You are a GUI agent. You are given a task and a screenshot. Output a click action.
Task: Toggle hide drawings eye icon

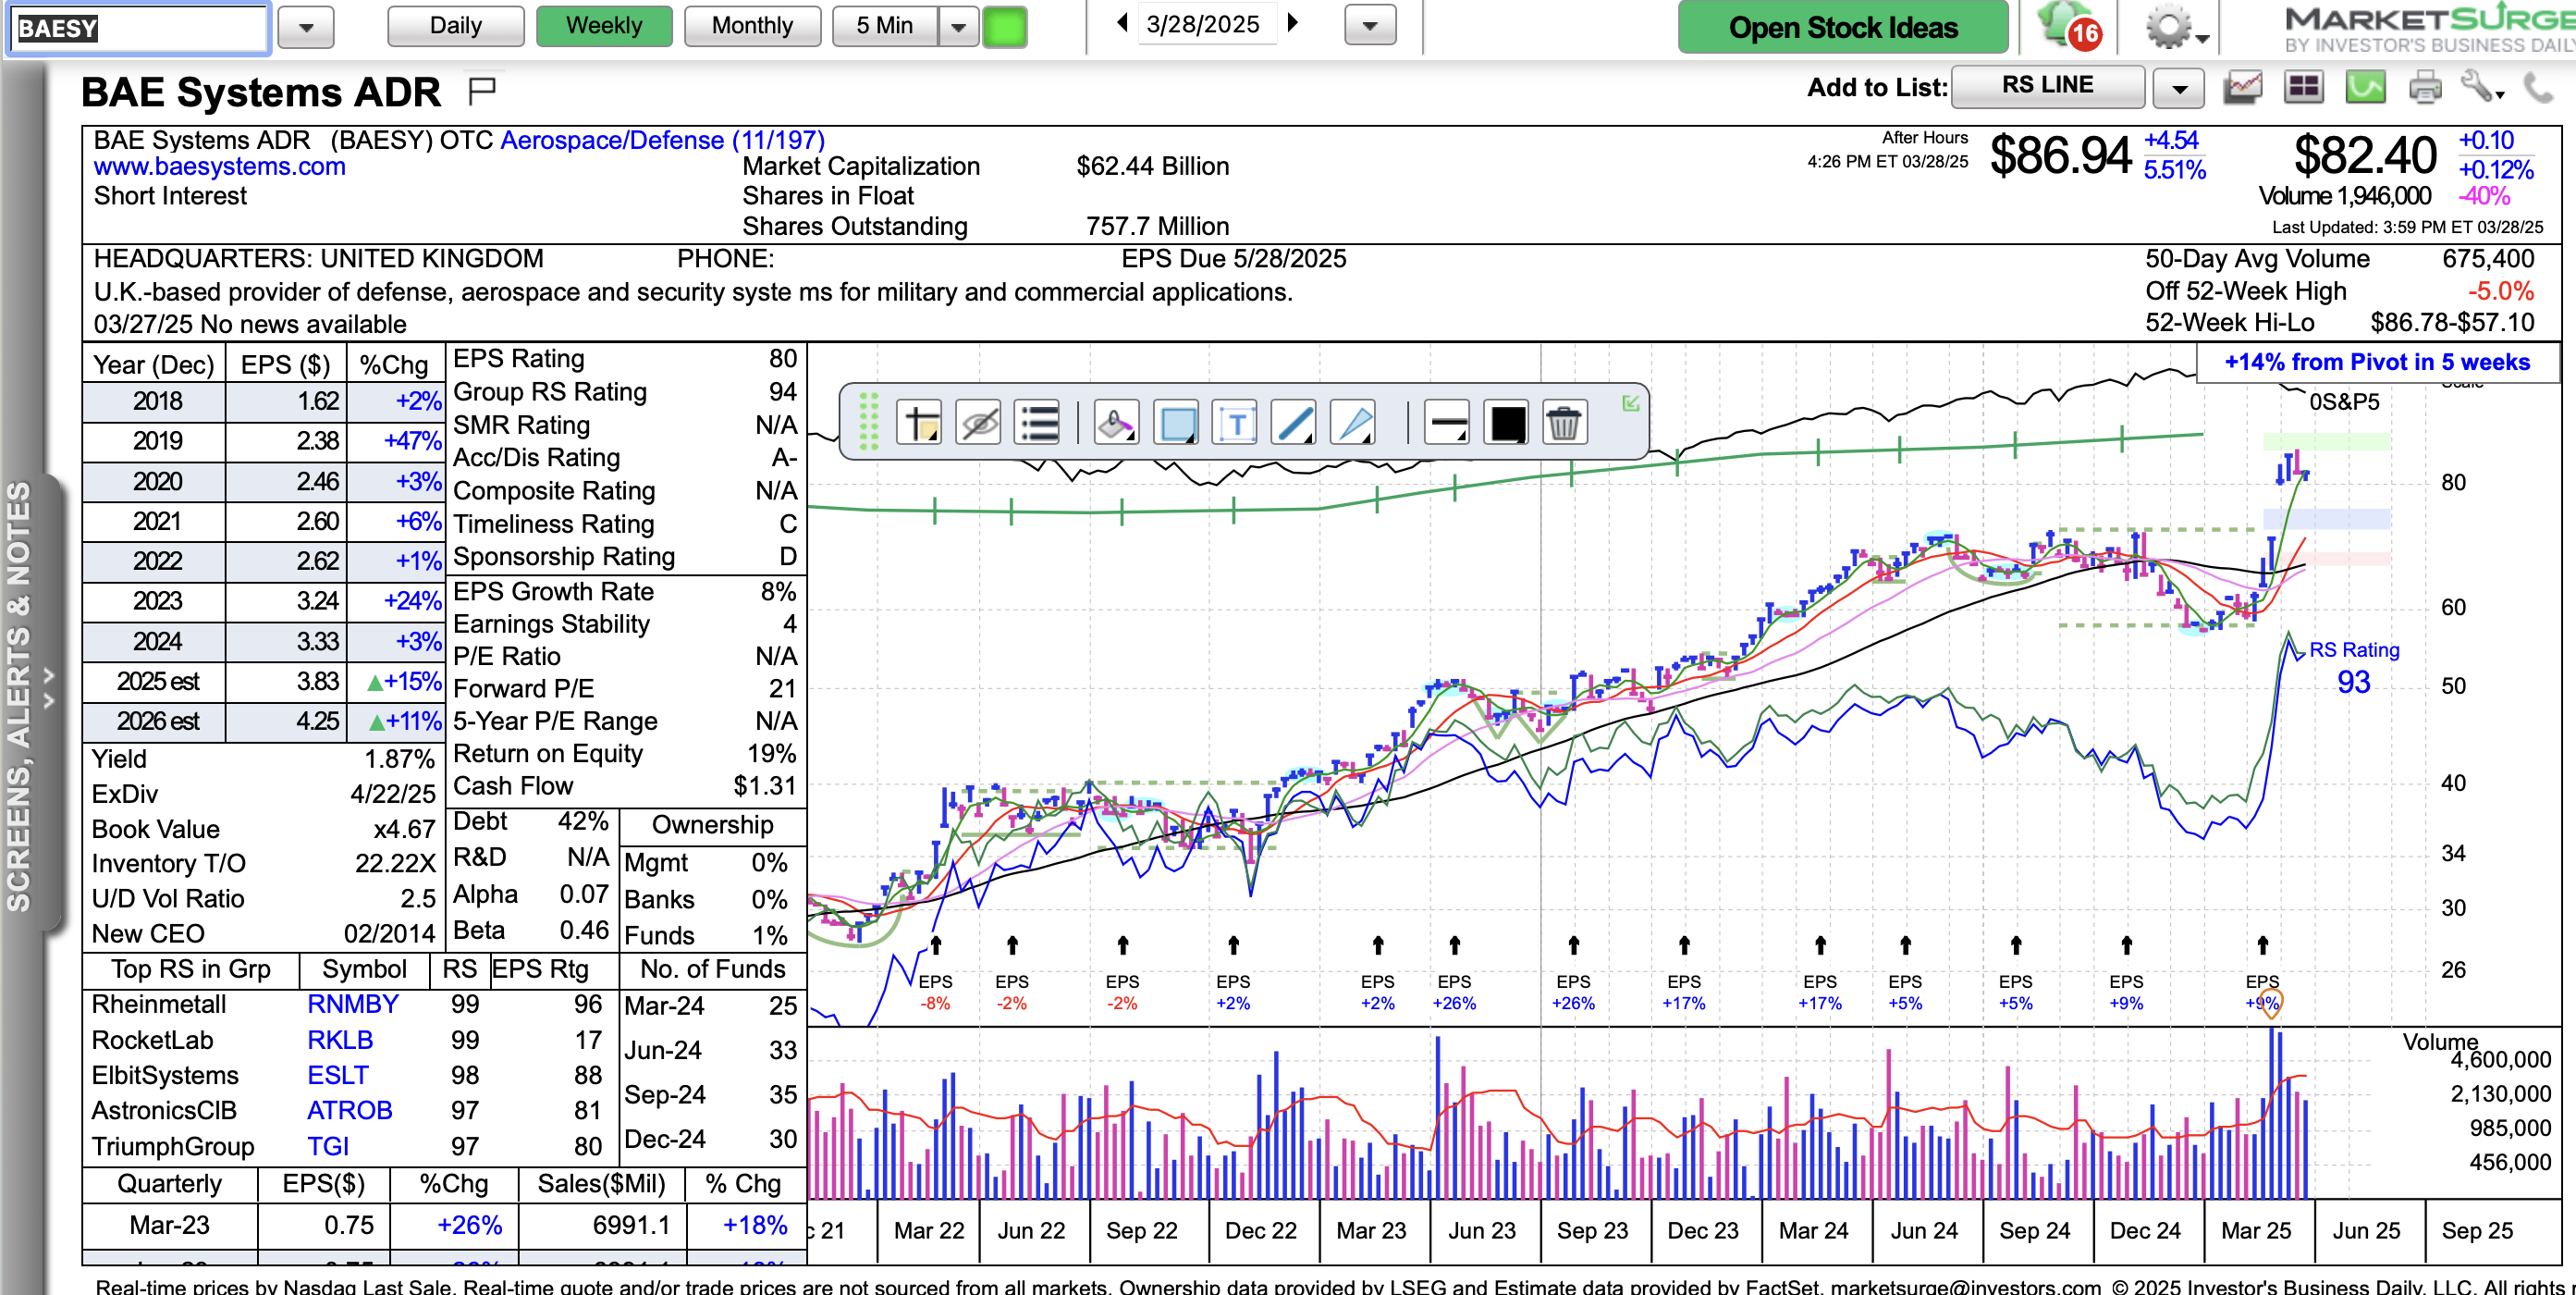978,424
